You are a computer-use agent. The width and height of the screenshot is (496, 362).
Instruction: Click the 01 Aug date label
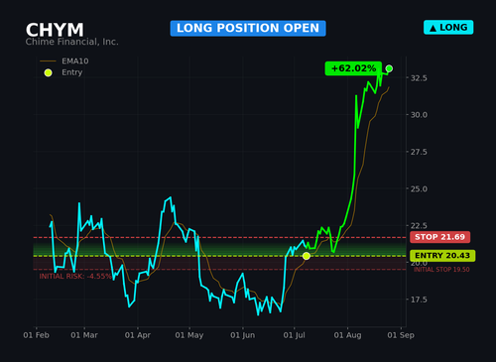(347, 335)
